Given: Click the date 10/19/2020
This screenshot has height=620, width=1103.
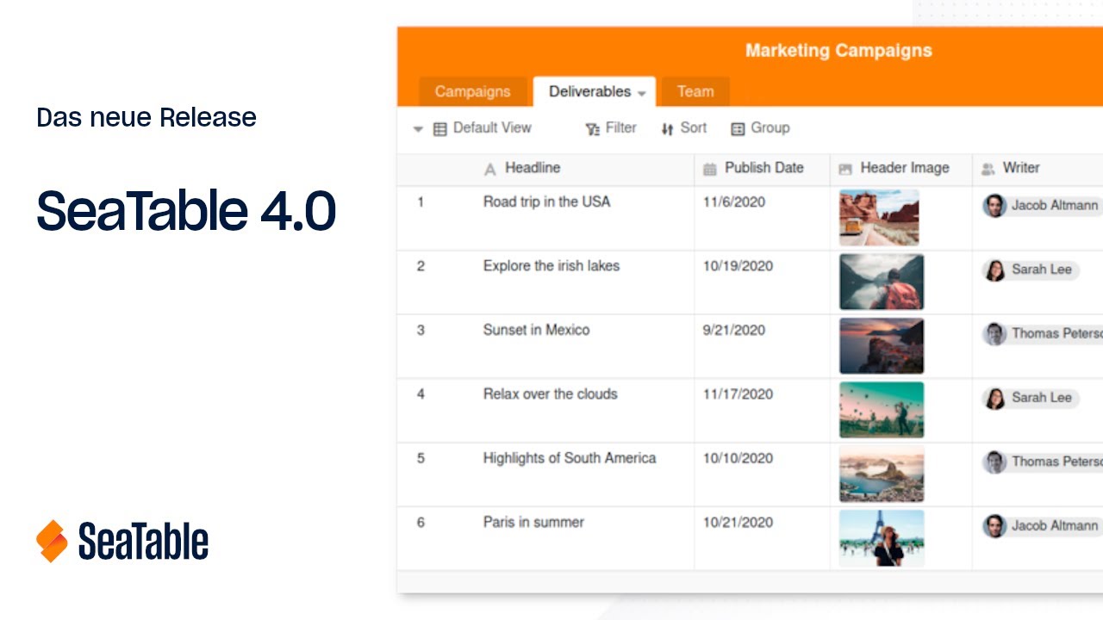Looking at the screenshot, I should click(x=738, y=266).
